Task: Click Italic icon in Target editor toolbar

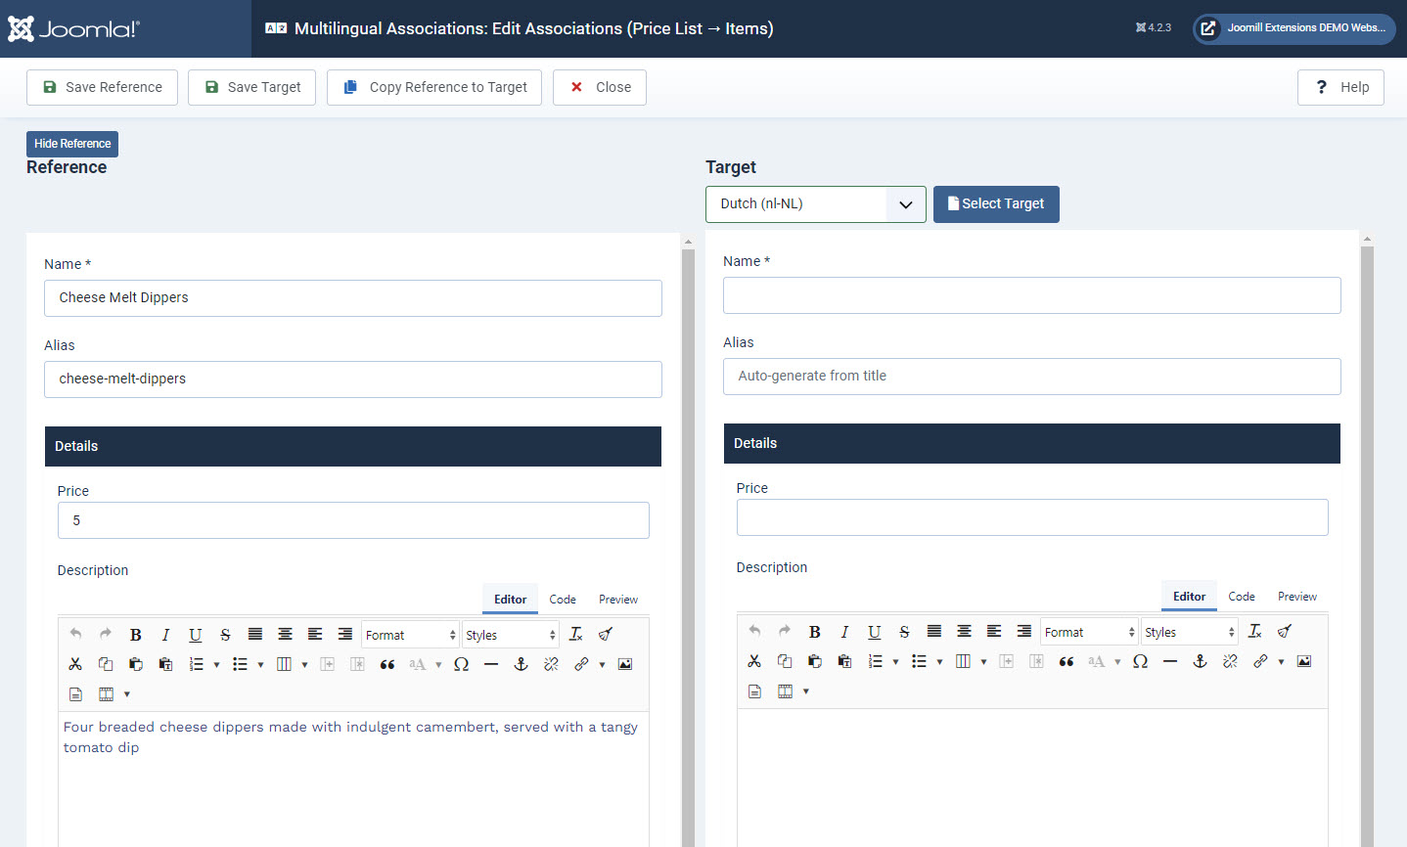Action: [x=844, y=632]
